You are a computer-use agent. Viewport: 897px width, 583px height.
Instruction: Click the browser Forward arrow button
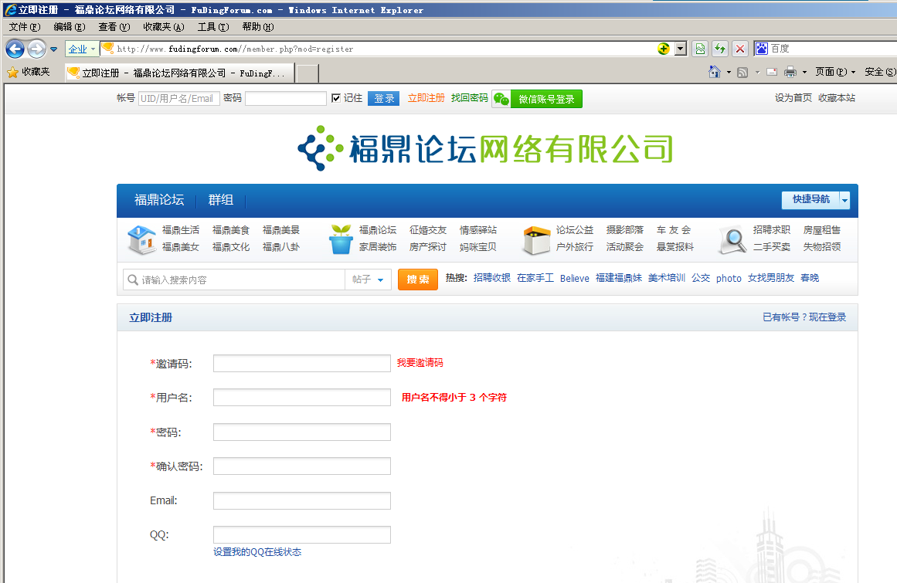tap(36, 49)
